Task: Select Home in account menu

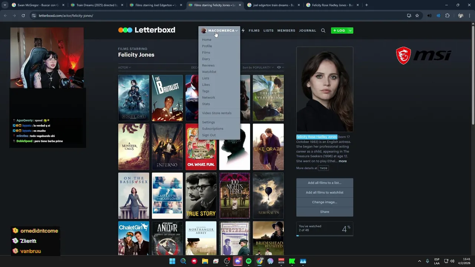Action: click(207, 40)
